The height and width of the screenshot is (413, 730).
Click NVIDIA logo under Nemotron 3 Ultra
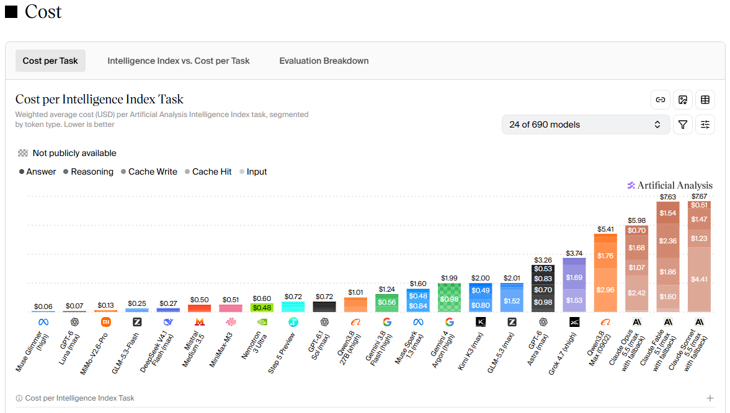coord(262,322)
